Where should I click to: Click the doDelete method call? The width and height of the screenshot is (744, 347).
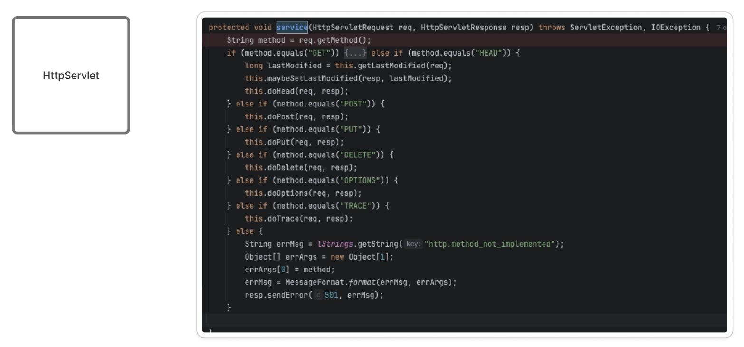click(285, 167)
